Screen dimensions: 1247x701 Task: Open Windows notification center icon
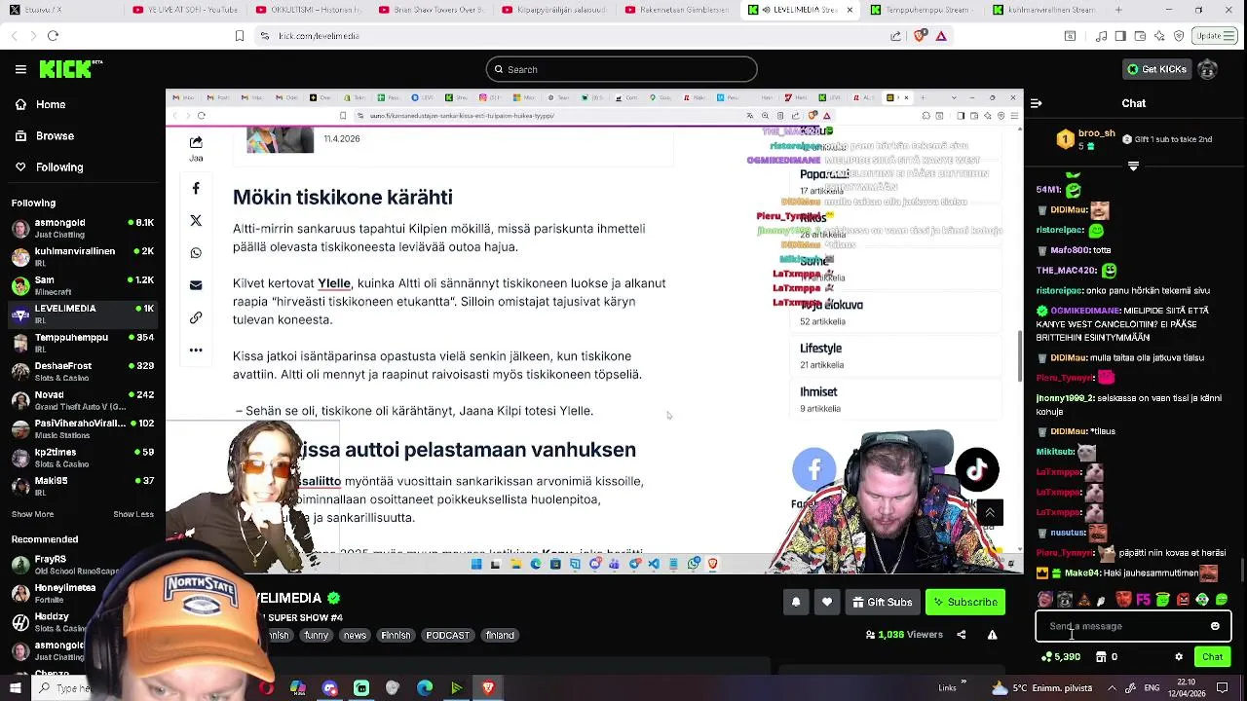pyautogui.click(x=1223, y=688)
